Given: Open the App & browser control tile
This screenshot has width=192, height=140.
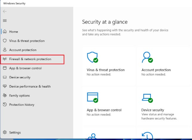Looking at the screenshot, I should click(104, 110).
